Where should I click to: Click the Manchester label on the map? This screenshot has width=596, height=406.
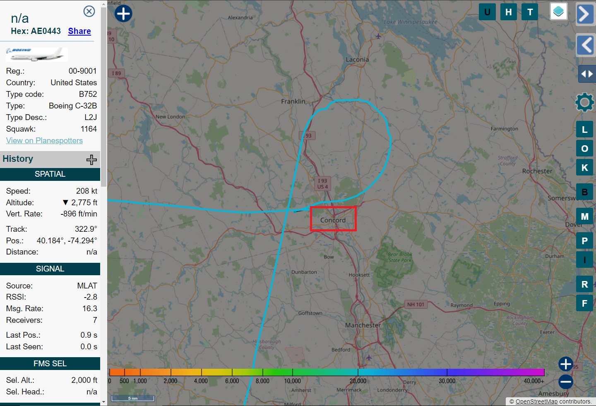point(363,325)
